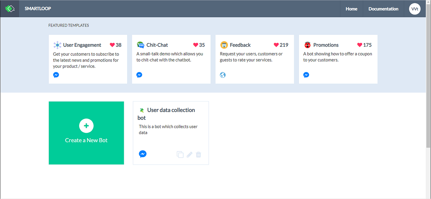Click Messenger icon on User data collection bot
The height and width of the screenshot is (199, 431).
[x=143, y=154]
